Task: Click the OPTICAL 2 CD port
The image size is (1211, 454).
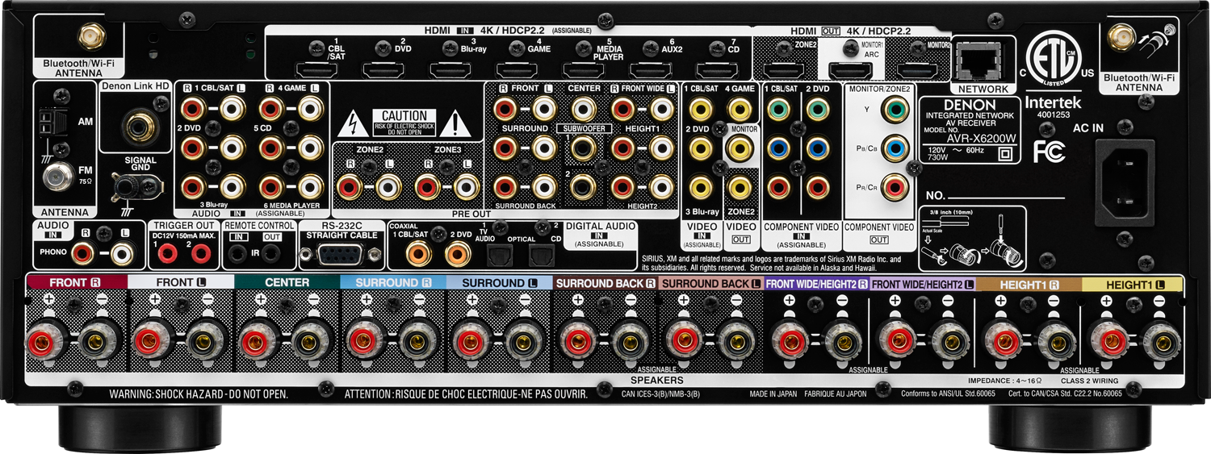Action: [542, 256]
